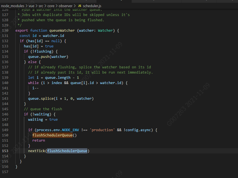Click 'index' variable on line 140
This screenshot has width=238, height=178.
tap(57, 83)
